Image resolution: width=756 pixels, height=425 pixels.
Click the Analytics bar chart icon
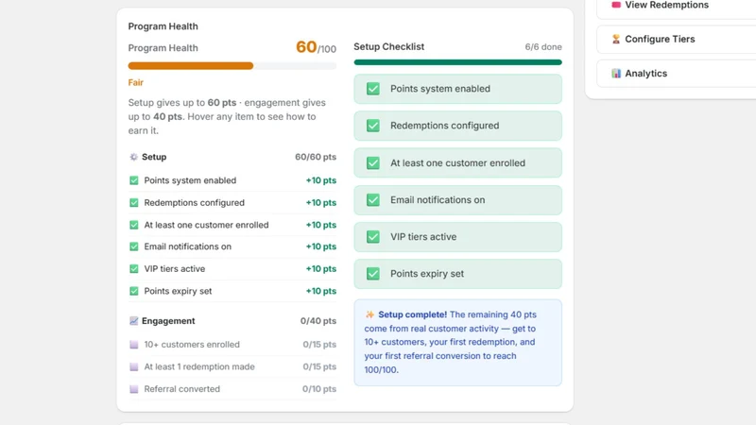point(616,74)
